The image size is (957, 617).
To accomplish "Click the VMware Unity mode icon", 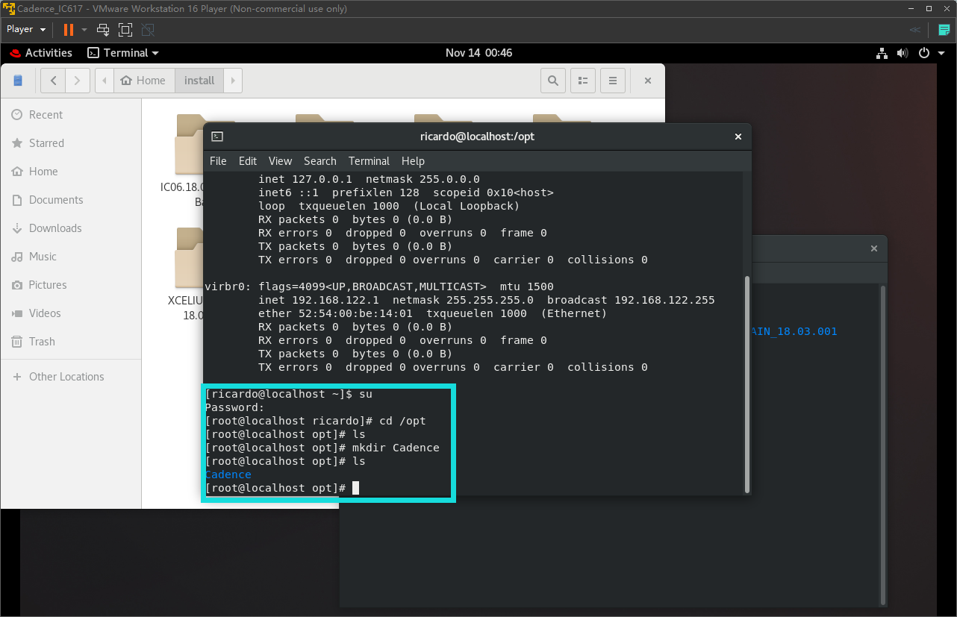I will (x=148, y=30).
